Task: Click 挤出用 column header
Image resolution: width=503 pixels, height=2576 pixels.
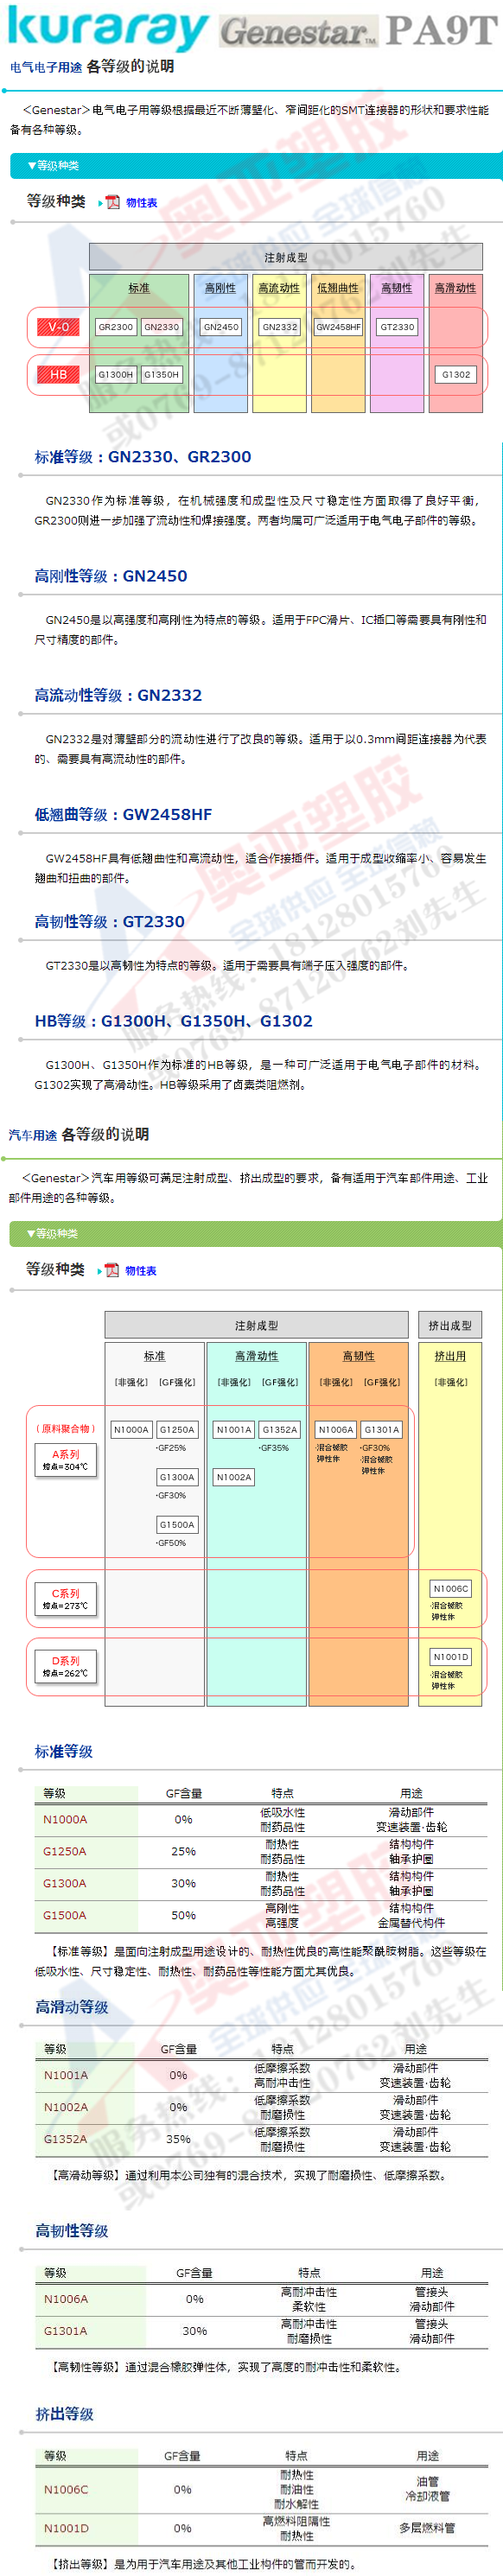Action: pos(450,1357)
